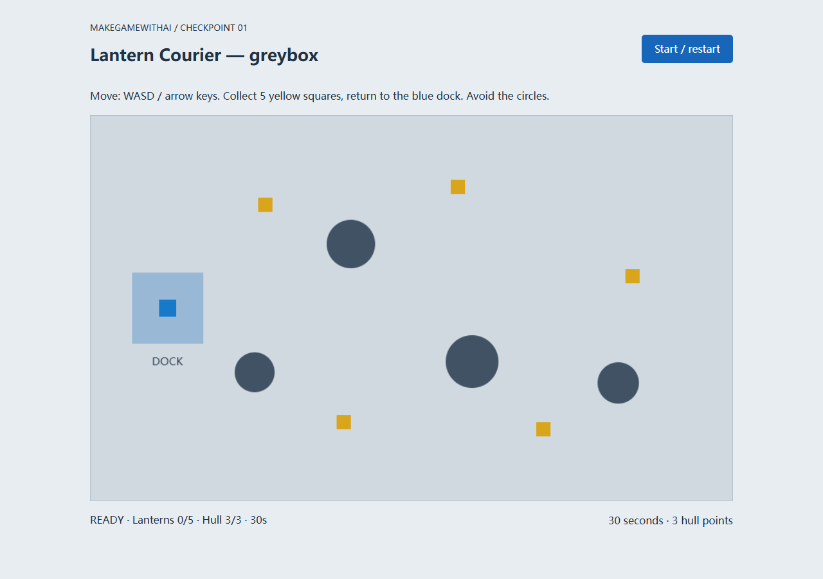Click the yellow lantern at bottom right
823x579 pixels.
543,429
